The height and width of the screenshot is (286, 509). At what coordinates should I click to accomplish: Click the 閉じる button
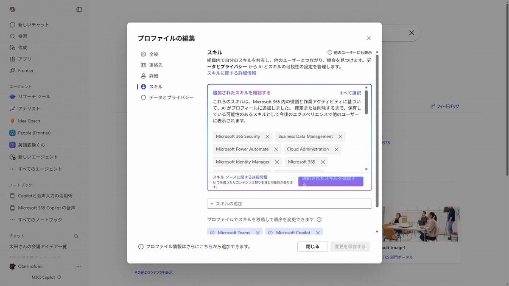pos(312,247)
